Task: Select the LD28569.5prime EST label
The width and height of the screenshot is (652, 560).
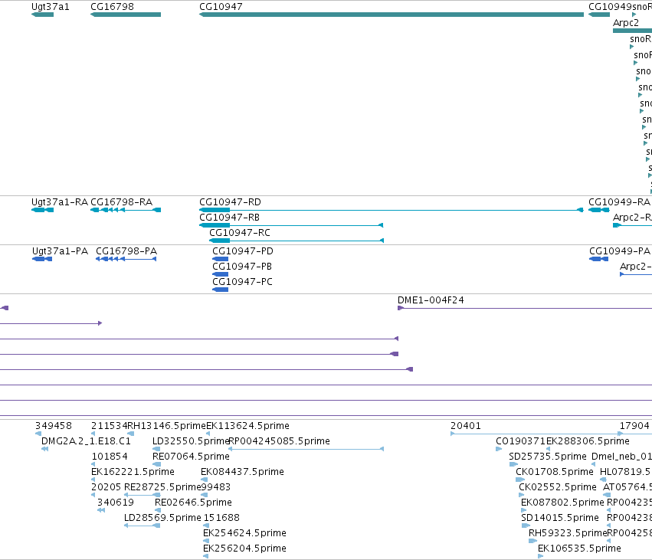Action: click(x=162, y=518)
